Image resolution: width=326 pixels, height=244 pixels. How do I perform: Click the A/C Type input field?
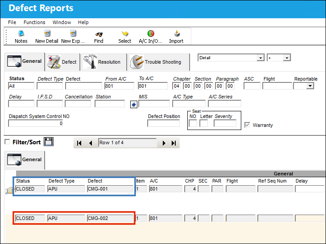189,104
